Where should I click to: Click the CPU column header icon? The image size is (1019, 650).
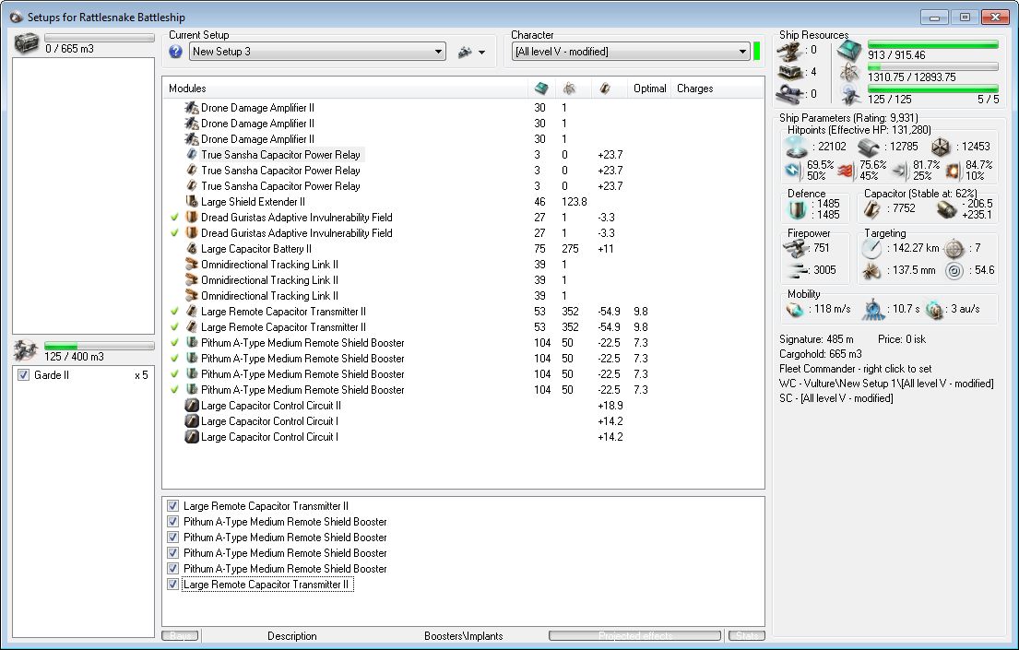(540, 89)
